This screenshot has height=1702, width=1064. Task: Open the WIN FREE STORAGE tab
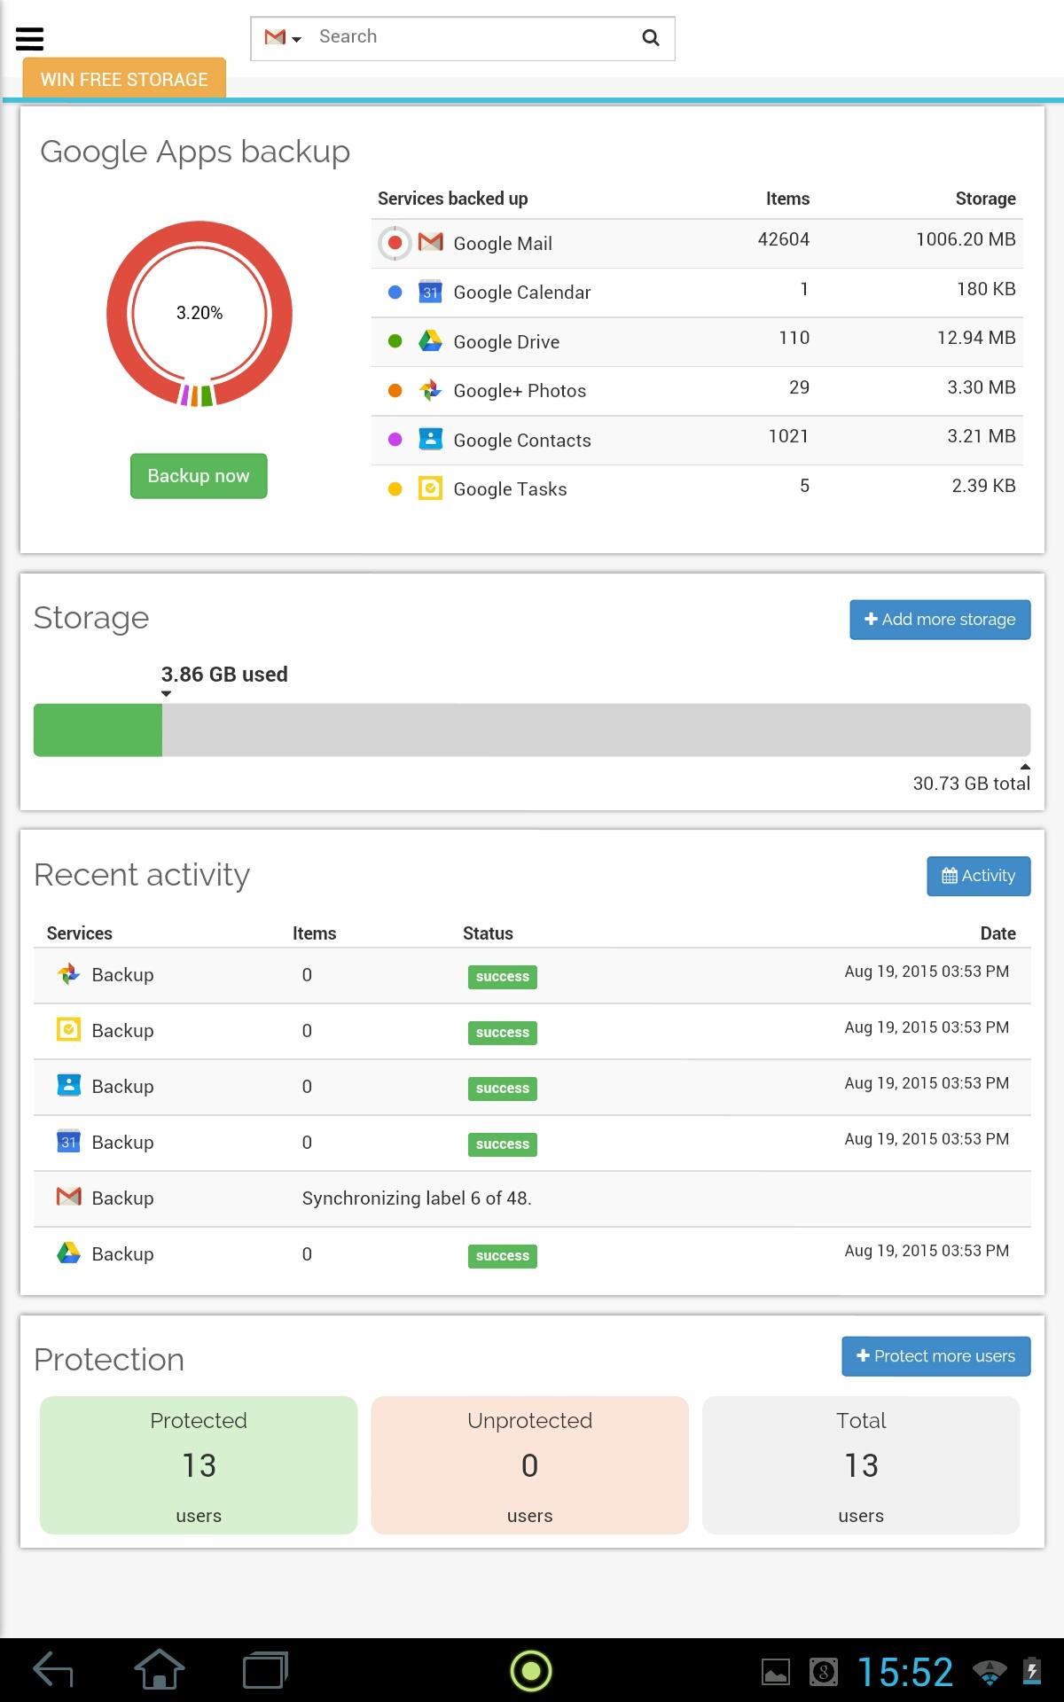click(x=124, y=79)
